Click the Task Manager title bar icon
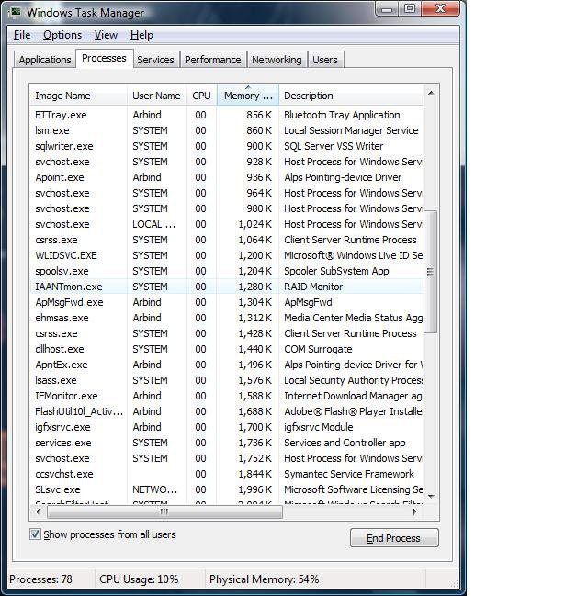 (x=16, y=12)
